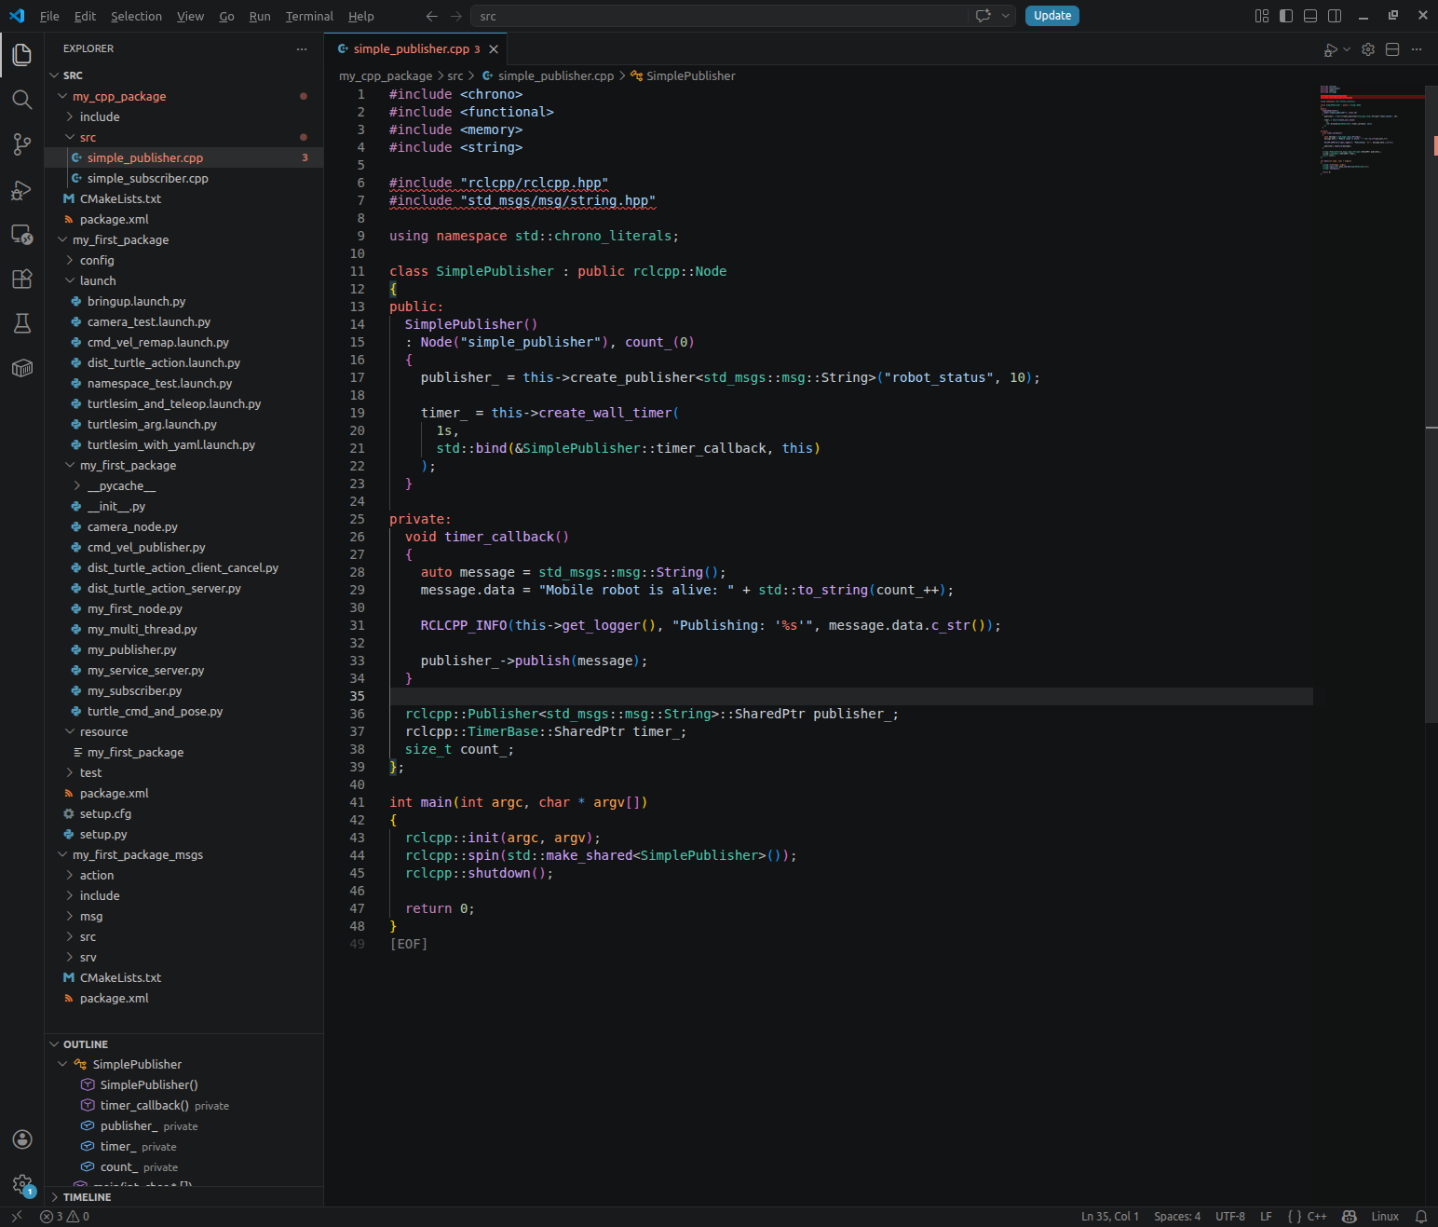Go forward in navigation history
The height and width of the screenshot is (1227, 1438).
(455, 16)
